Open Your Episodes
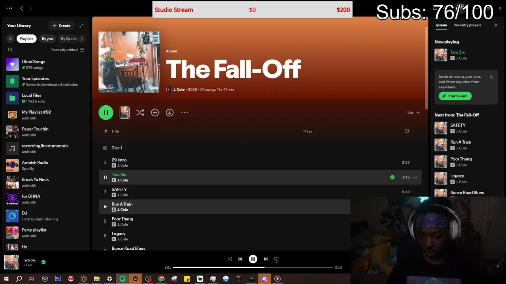The height and width of the screenshot is (284, 506). (45, 81)
